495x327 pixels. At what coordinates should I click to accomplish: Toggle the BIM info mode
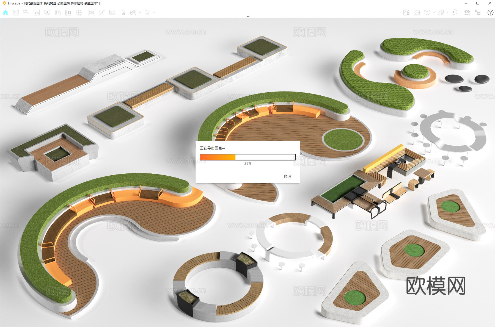pyautogui.click(x=26, y=12)
